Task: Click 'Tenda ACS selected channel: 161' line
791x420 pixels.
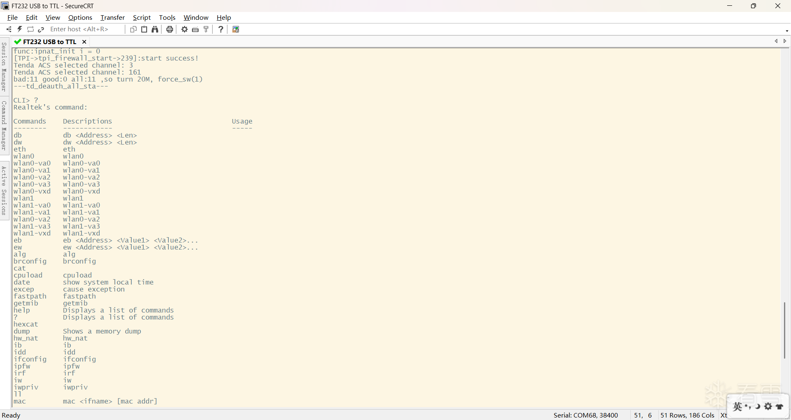Action: [77, 72]
